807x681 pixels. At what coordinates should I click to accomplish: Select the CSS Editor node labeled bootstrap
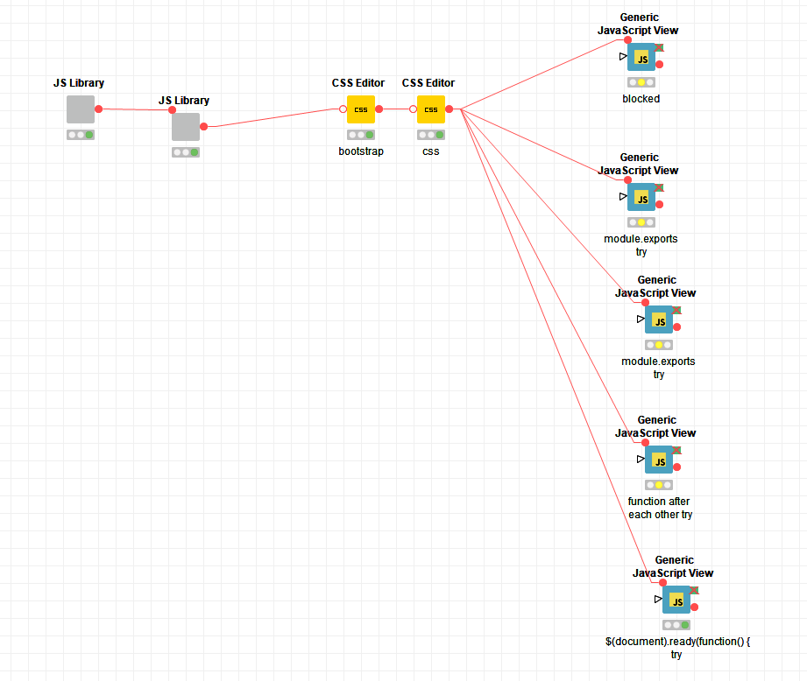tap(360, 109)
